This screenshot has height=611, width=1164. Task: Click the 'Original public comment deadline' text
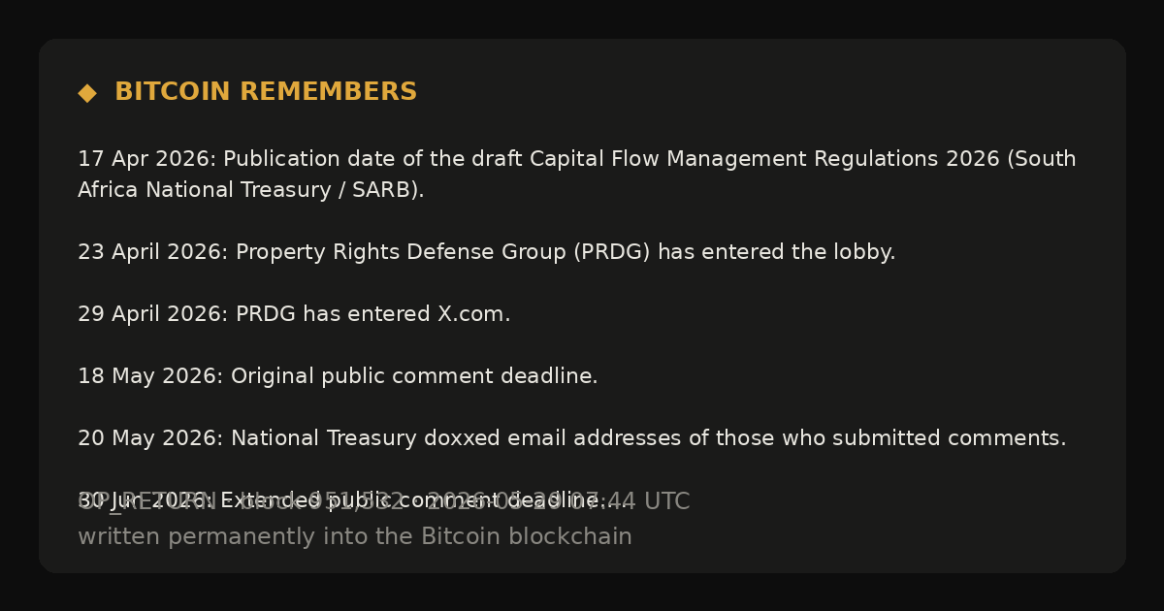point(413,376)
